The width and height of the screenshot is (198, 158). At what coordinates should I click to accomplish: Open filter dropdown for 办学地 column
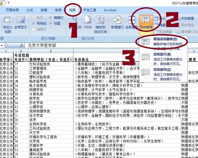click(11, 59)
